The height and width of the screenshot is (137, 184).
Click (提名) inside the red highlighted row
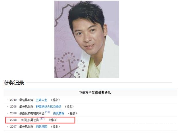click(53, 120)
